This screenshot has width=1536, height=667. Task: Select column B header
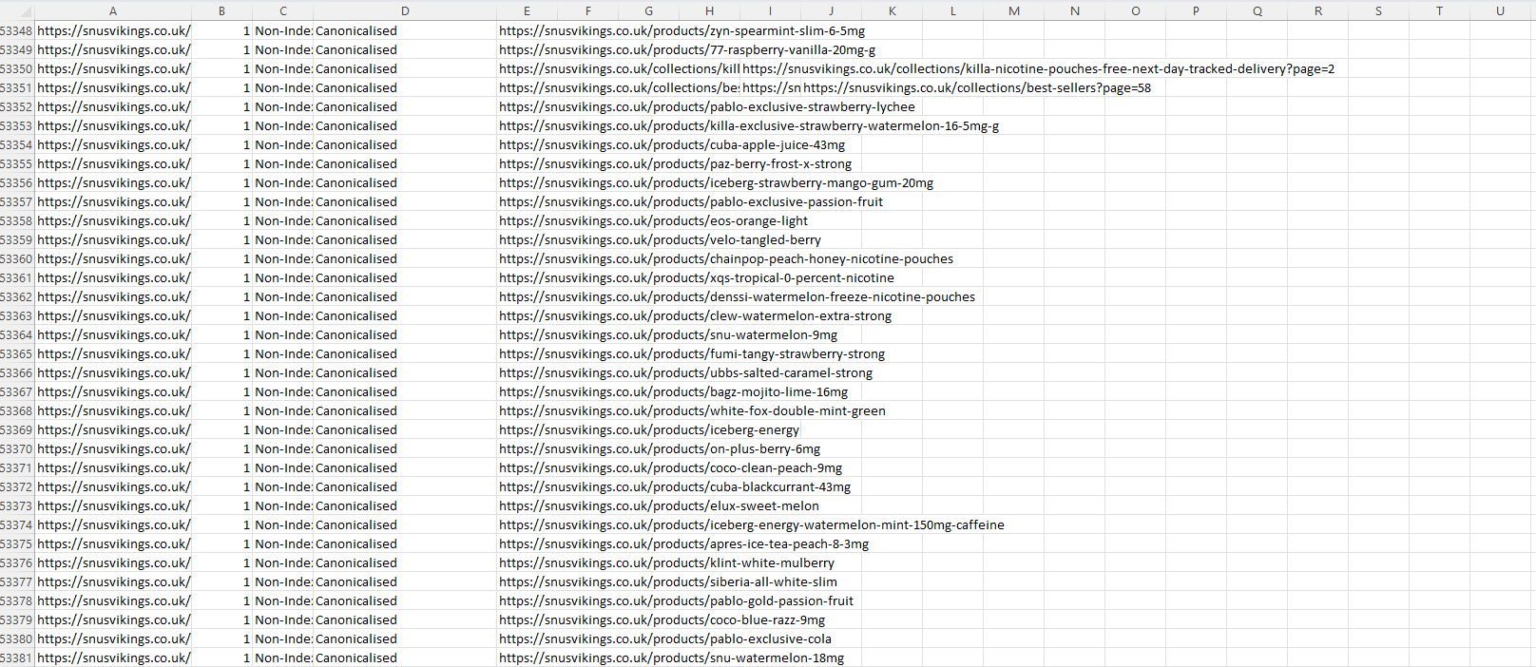pyautogui.click(x=221, y=10)
